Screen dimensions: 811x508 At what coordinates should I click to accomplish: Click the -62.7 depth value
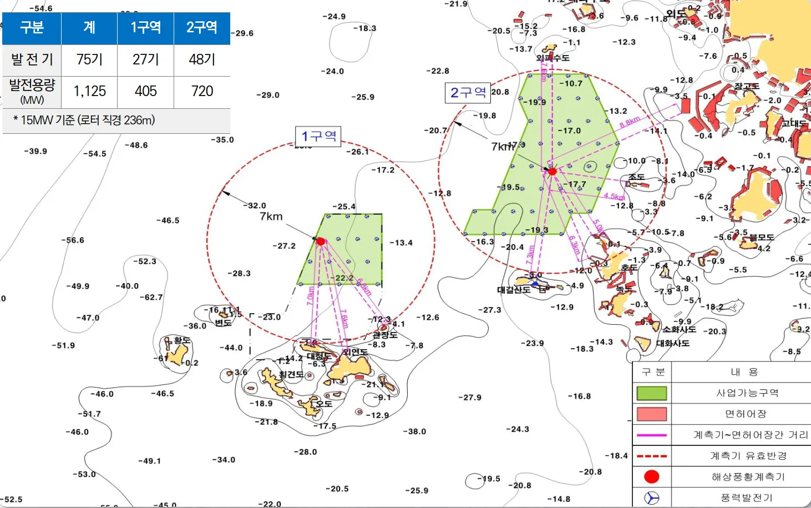click(x=151, y=297)
